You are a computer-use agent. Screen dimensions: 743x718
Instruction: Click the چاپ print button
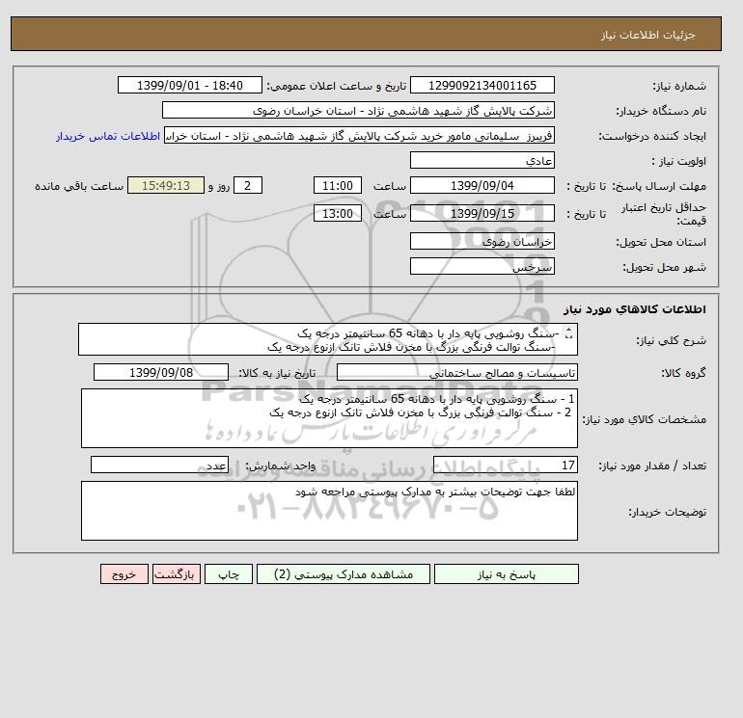[229, 574]
